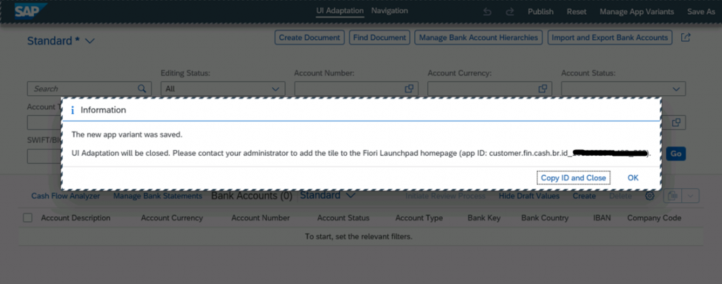Click the search magnifier icon
Viewport: 722px width, 284px height.
pos(142,88)
